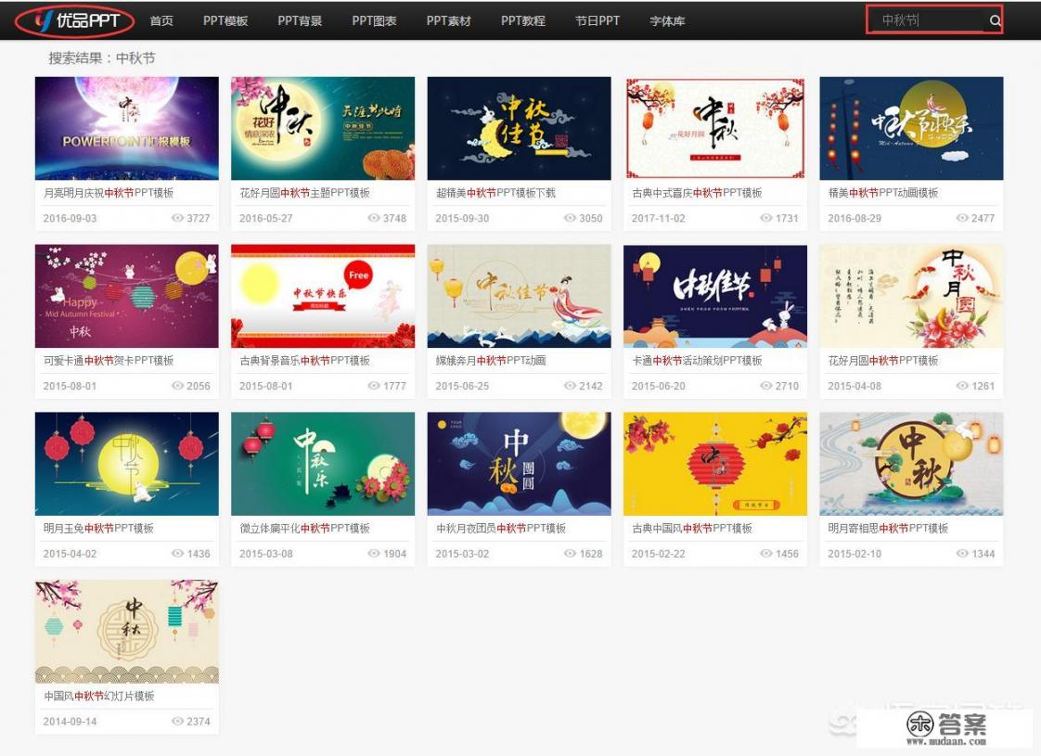Select the 可爱卡通中秋节贺卡 purple thumbnail
The height and width of the screenshot is (756, 1041).
tap(126, 296)
